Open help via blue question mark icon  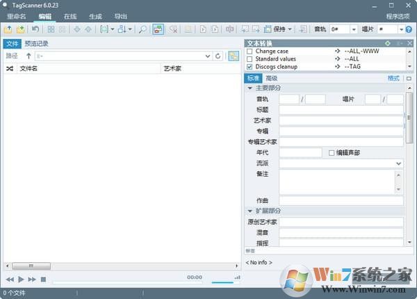[409, 29]
